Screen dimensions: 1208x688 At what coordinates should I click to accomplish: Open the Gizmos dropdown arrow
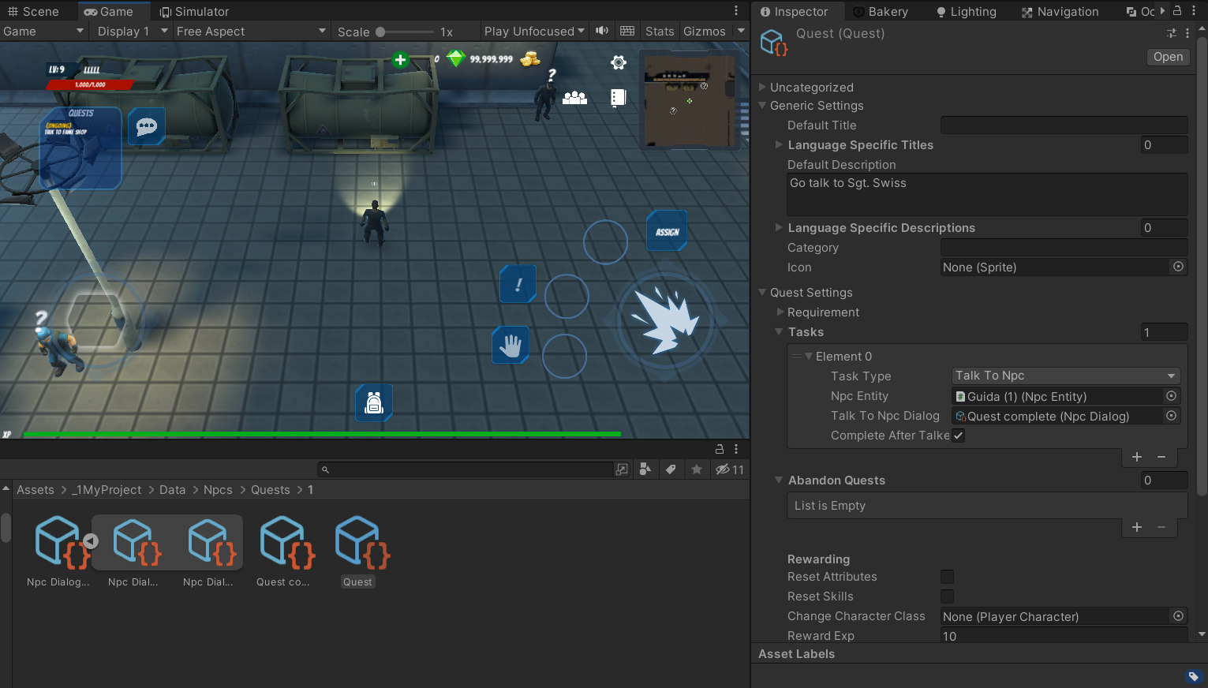click(741, 31)
